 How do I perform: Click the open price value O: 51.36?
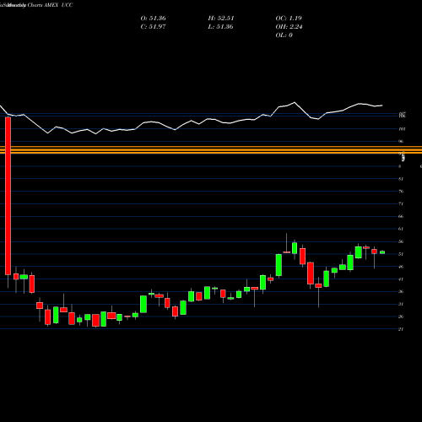(153, 19)
